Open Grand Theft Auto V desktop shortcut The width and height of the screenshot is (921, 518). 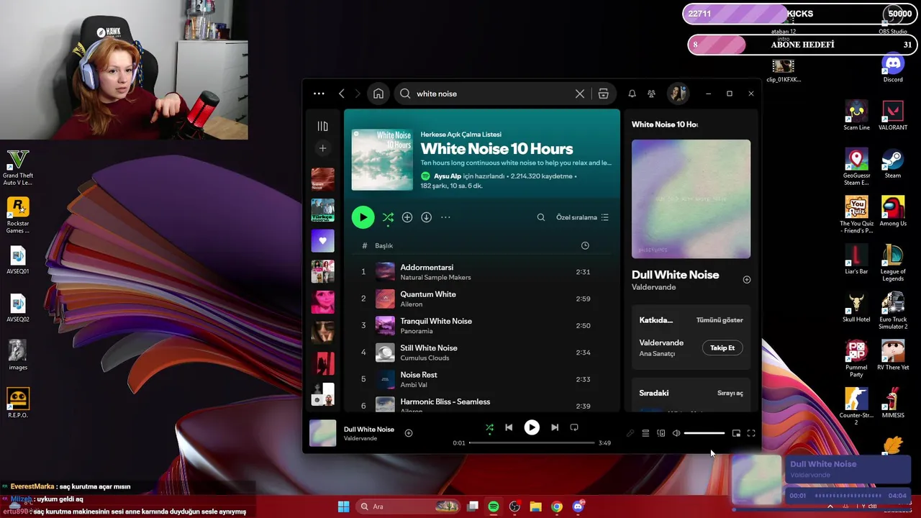[x=18, y=168]
